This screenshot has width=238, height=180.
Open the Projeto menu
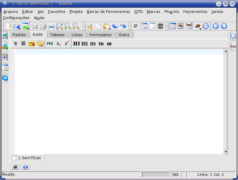coord(76,12)
